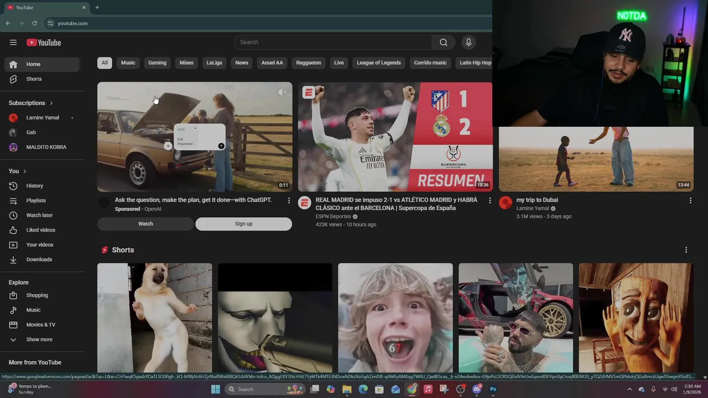Viewport: 708px width, 398px height.
Task: Click the search magnifier button
Action: (x=444, y=43)
